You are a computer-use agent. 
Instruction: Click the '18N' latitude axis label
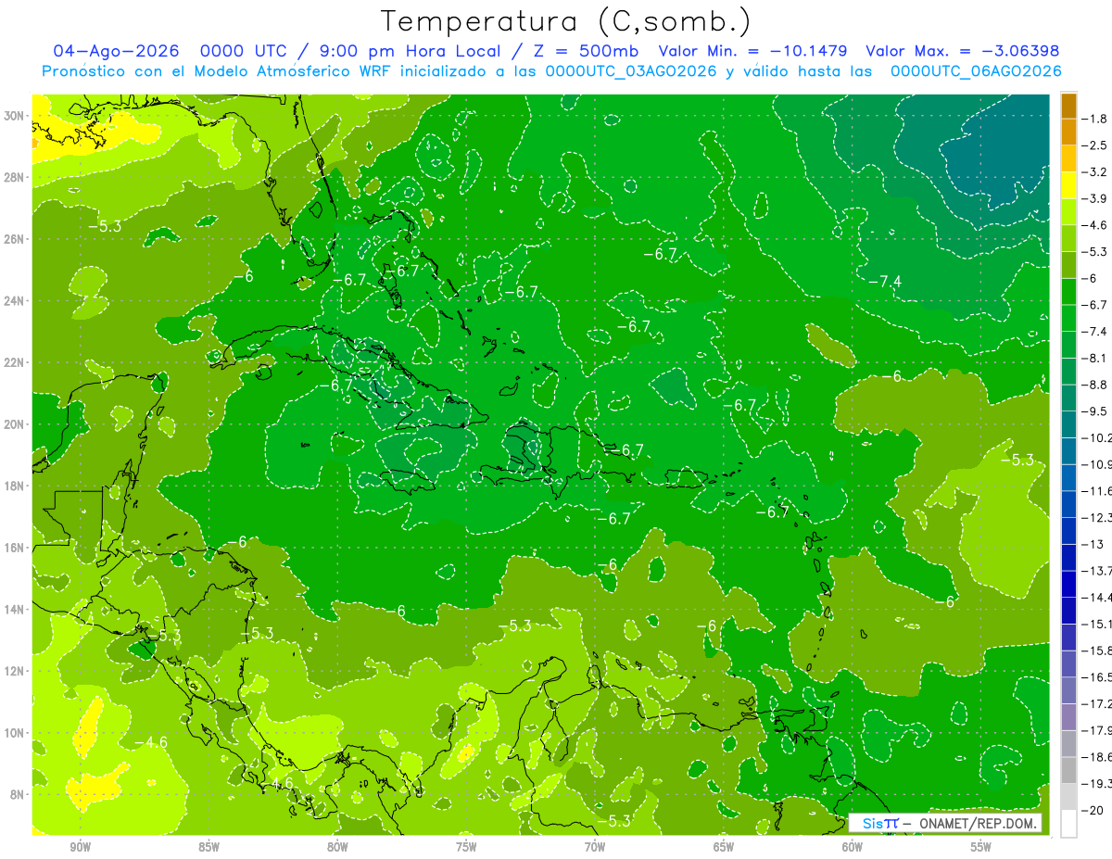tap(15, 486)
